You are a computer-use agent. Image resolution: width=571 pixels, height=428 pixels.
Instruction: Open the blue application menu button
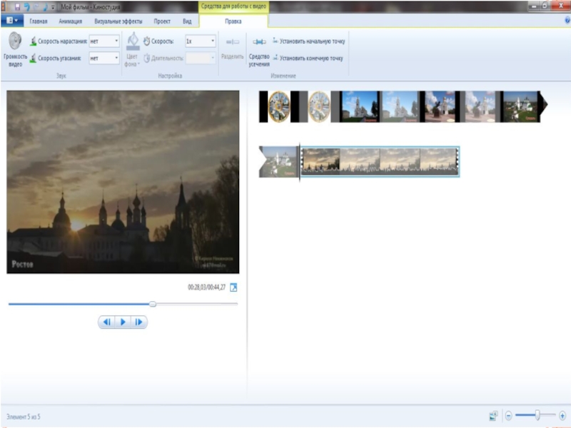pyautogui.click(x=12, y=21)
